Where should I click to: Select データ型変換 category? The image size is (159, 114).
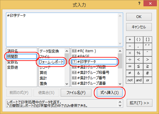tap(52, 51)
